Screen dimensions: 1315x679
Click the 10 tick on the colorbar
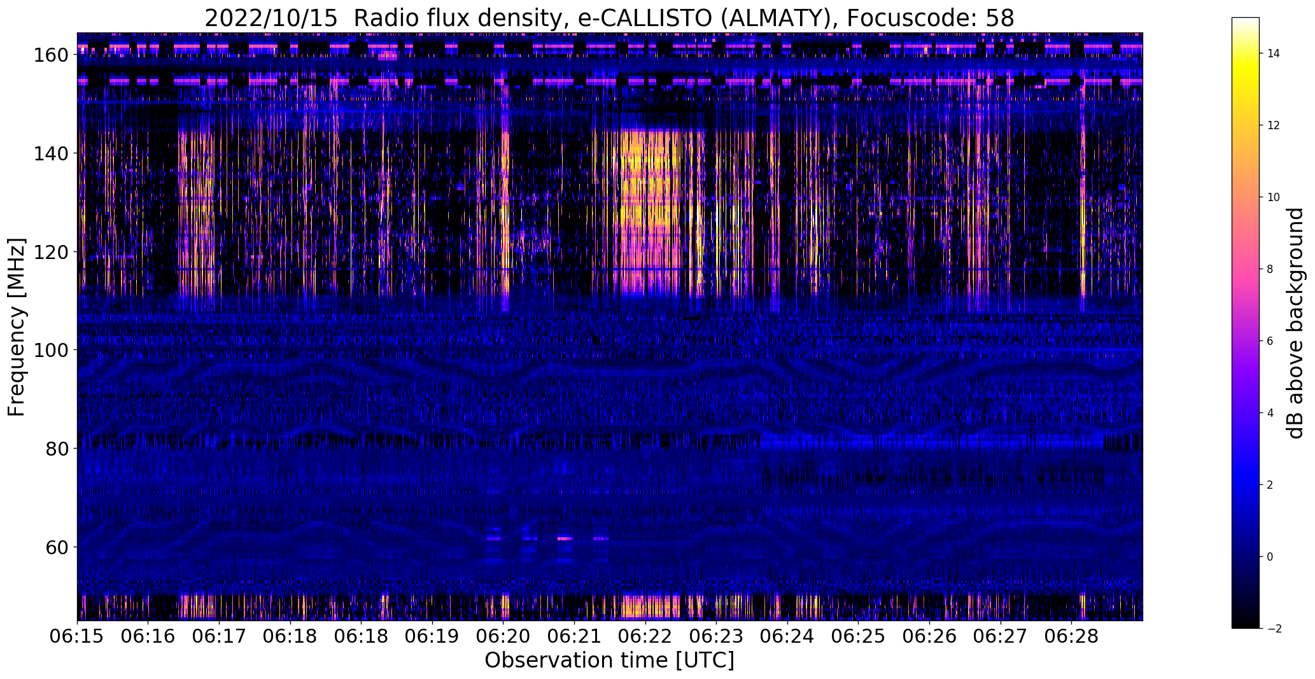pos(1273,197)
